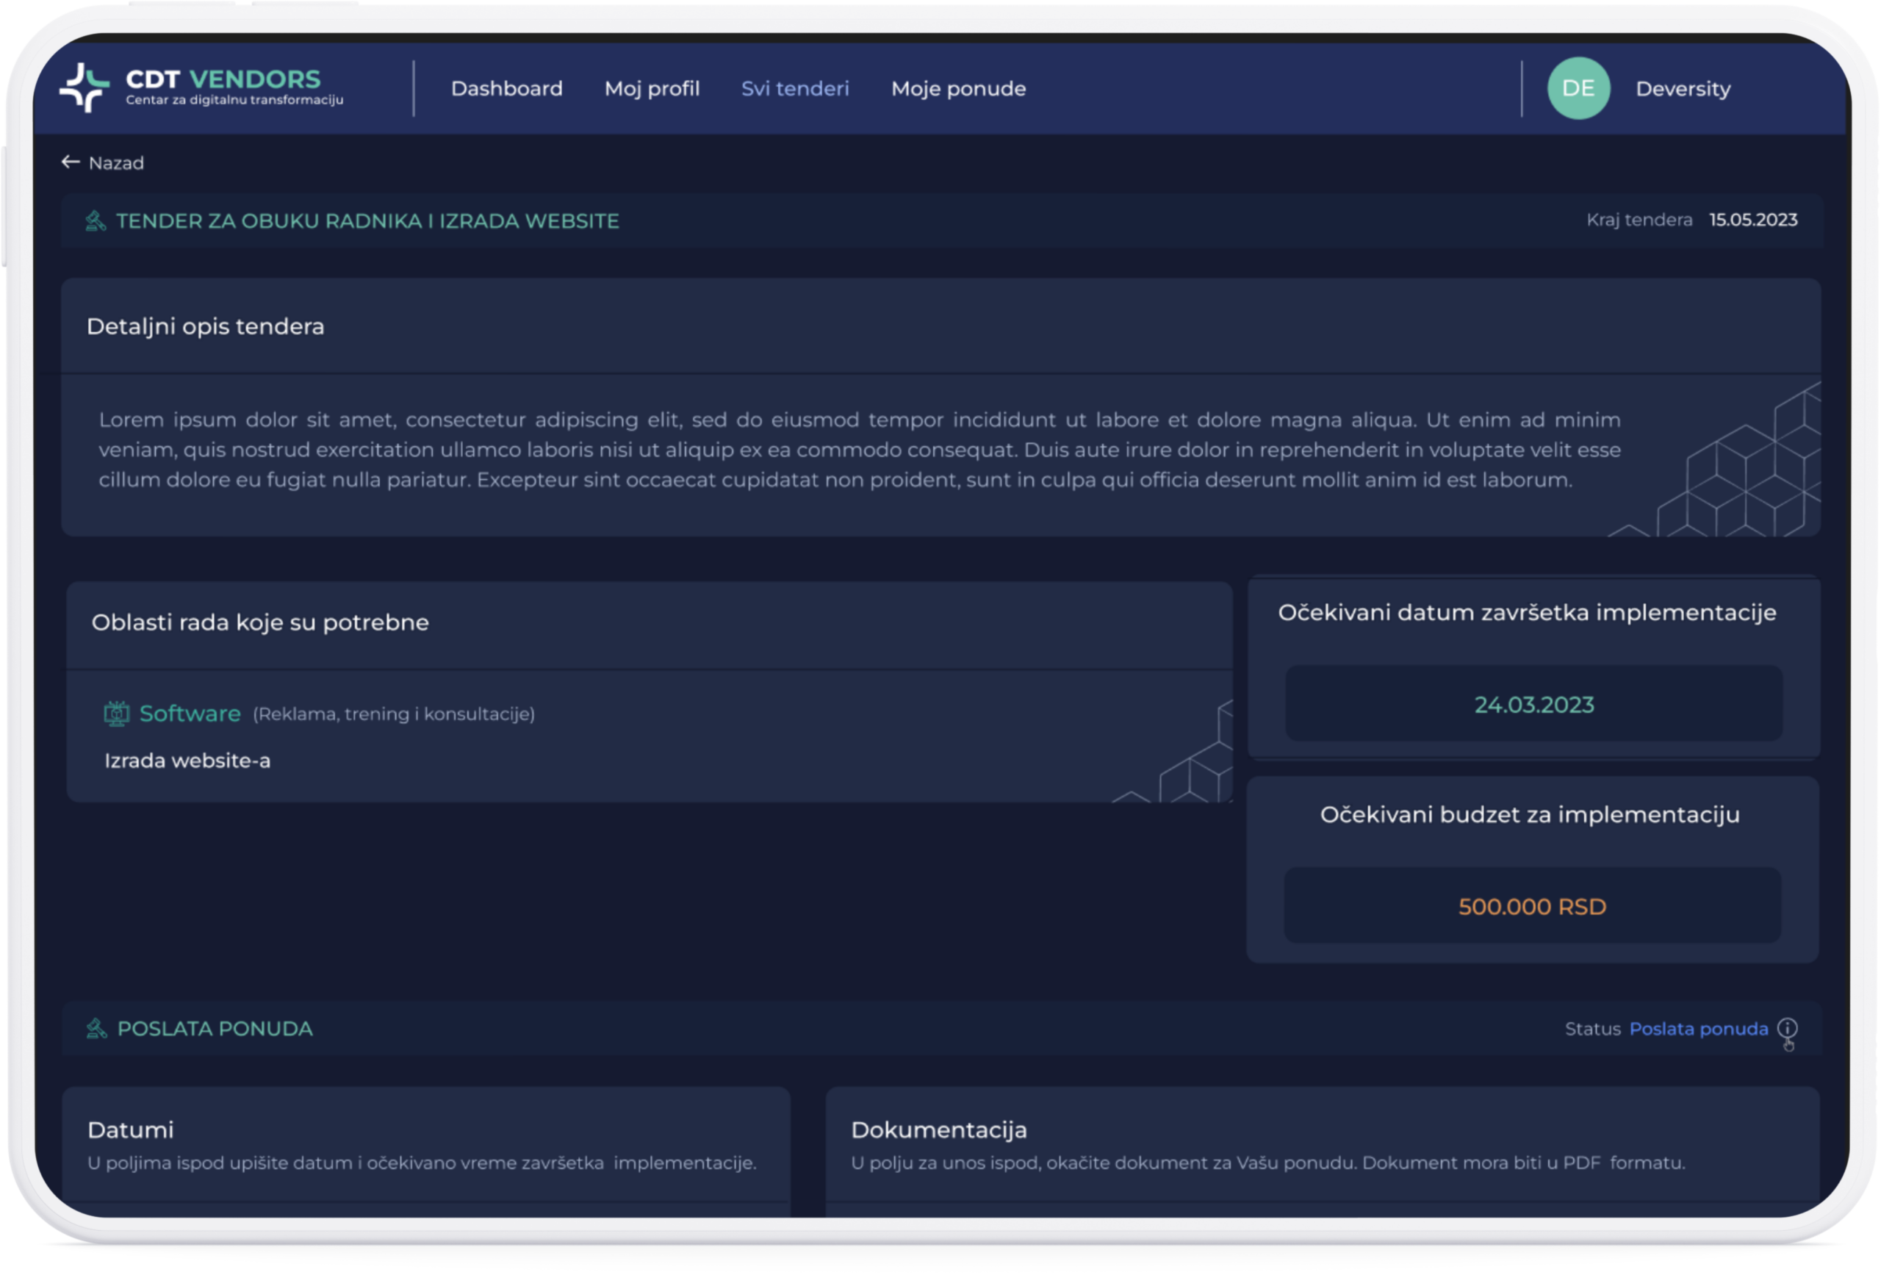Click the tender end date 15.05.2023

[1752, 220]
